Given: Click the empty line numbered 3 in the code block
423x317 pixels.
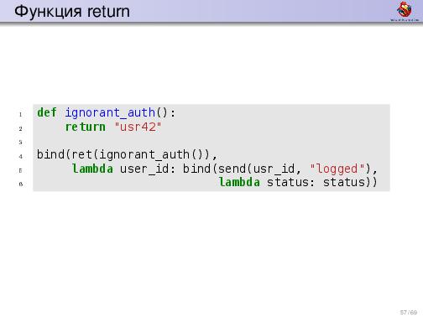Looking at the screenshot, I should (211, 143).
